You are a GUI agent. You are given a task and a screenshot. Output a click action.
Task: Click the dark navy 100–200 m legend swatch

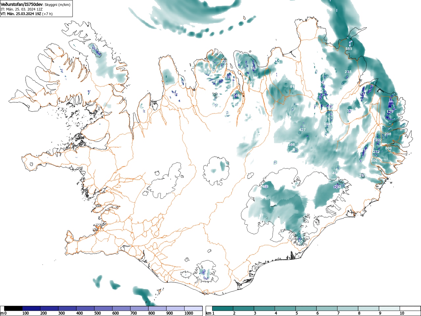pyautogui.click(x=31, y=308)
